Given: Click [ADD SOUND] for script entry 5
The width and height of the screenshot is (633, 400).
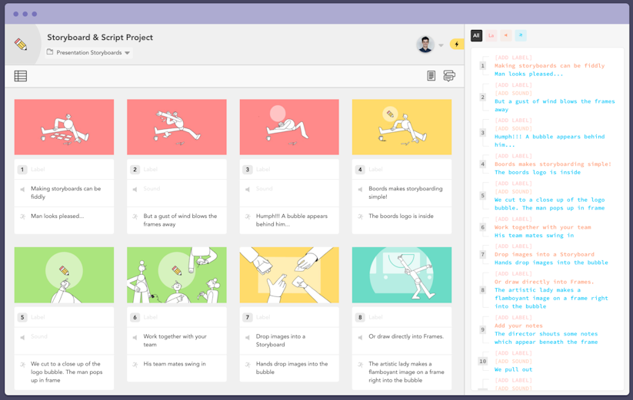Looking at the screenshot, I should tap(514, 191).
